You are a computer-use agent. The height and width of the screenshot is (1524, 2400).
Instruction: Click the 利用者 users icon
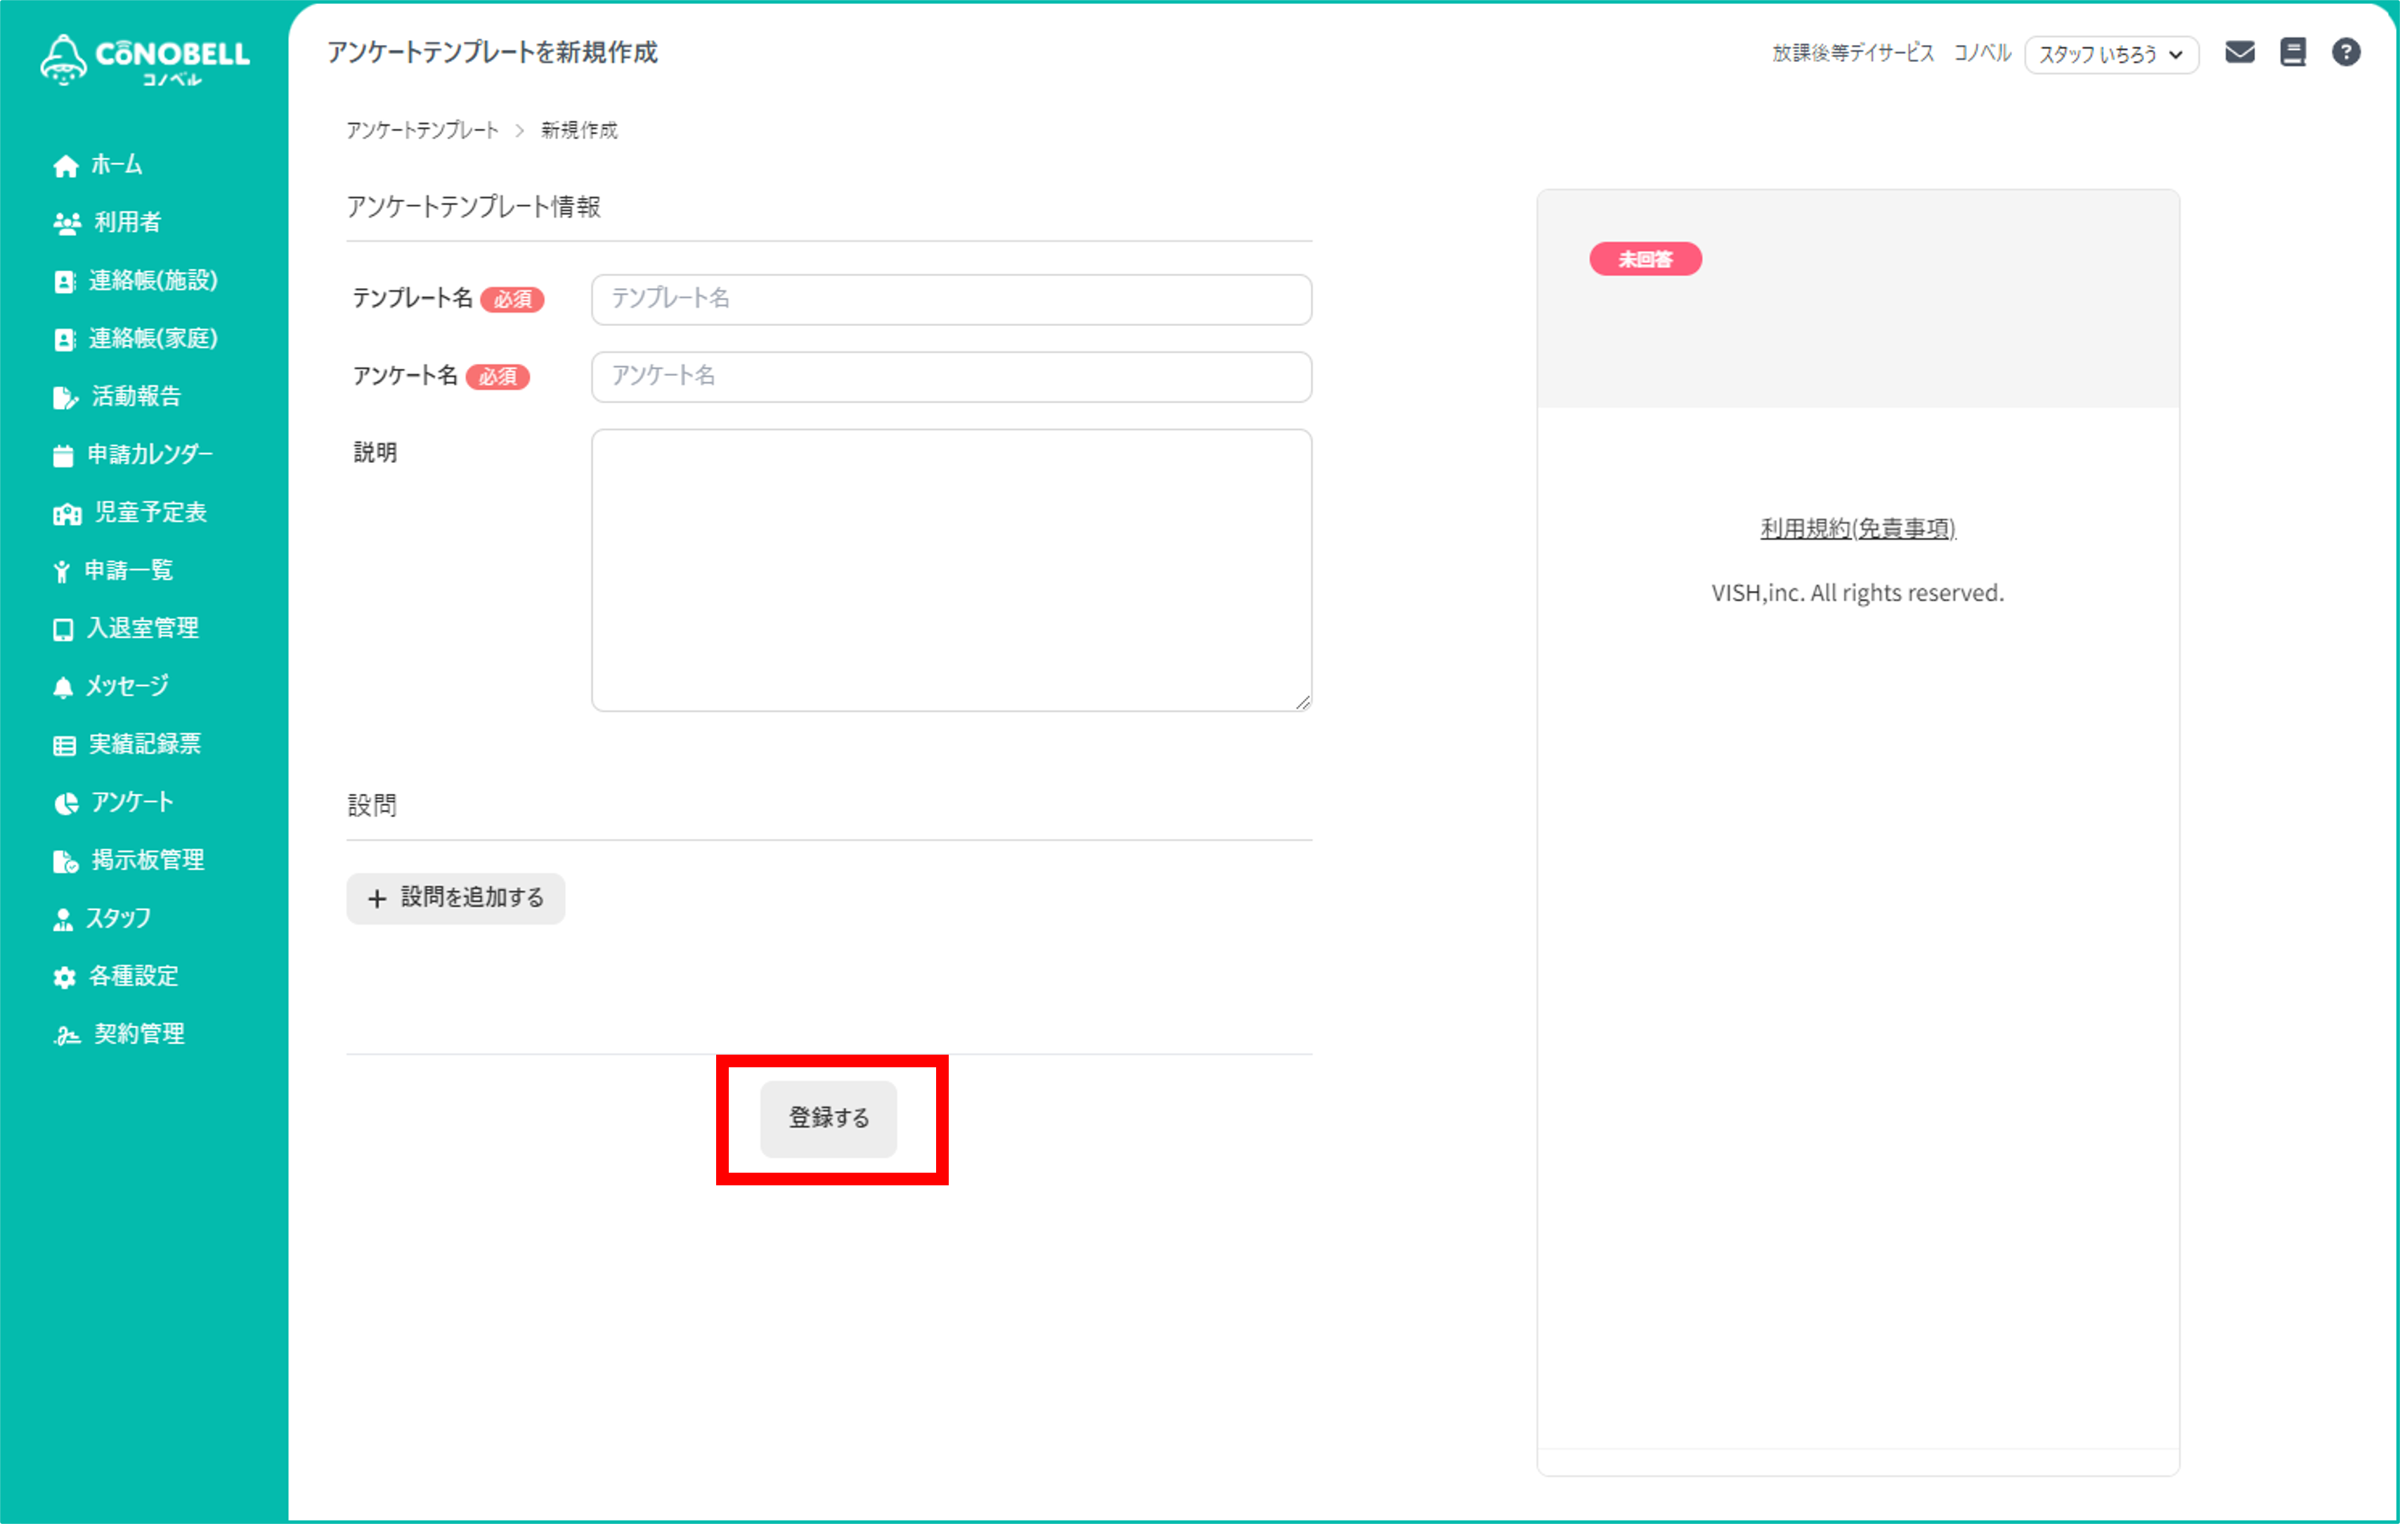pyautogui.click(x=67, y=223)
